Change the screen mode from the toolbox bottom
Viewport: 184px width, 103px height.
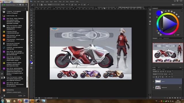click(x=31, y=68)
